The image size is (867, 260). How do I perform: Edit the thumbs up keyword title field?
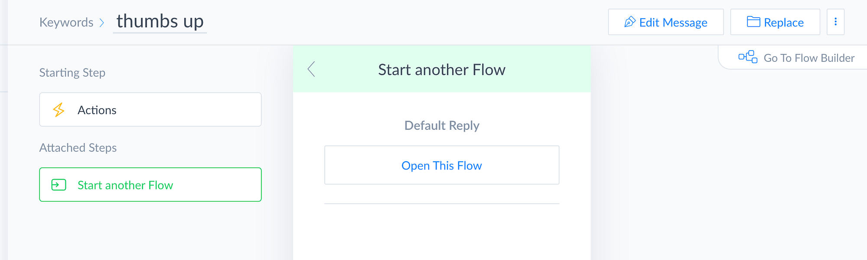[x=160, y=22]
